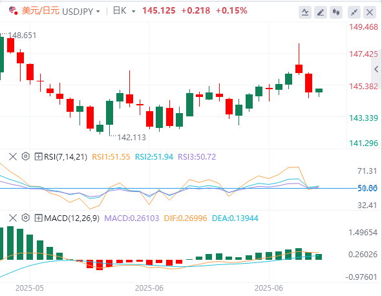Screen dimensions: 382x296
Task: Click the 2025-05 date axis label
Action: pos(30,288)
